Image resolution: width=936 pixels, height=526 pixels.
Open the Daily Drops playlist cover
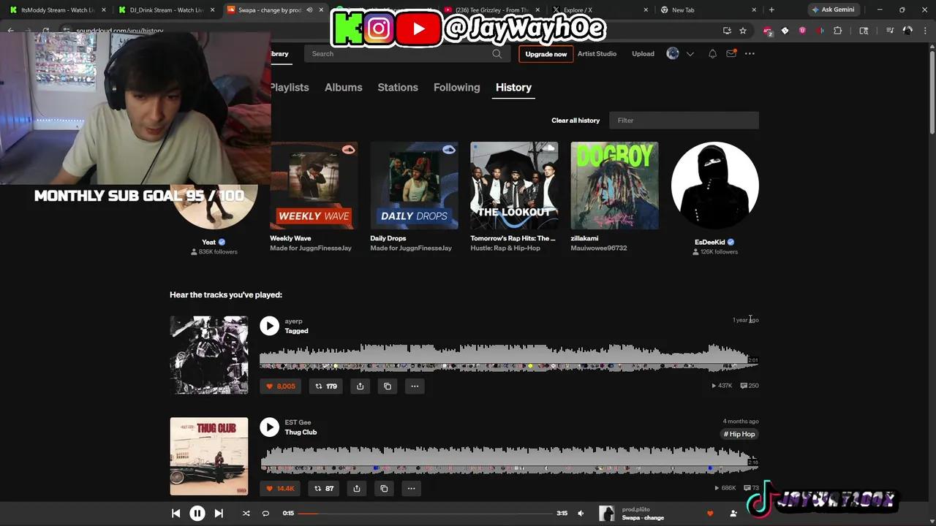(x=414, y=186)
